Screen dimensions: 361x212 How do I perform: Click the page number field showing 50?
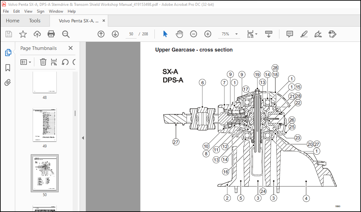(x=131, y=34)
